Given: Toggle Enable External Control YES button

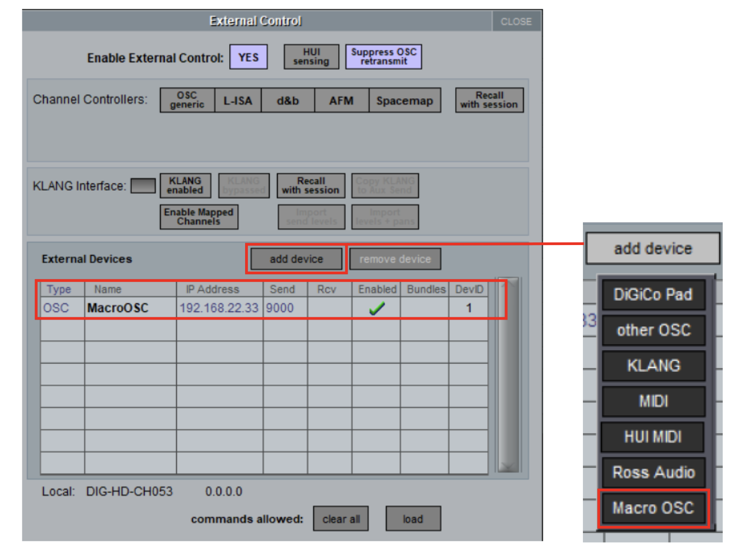Looking at the screenshot, I should 248,57.
